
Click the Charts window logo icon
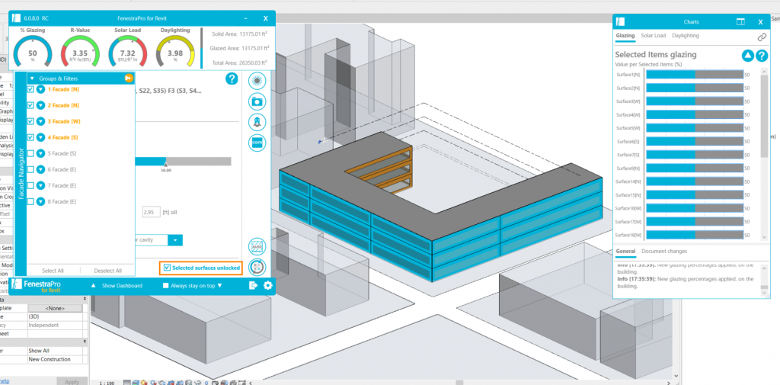coord(620,22)
